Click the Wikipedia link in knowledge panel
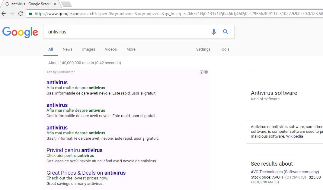This screenshot has width=323, height=190. [295, 136]
